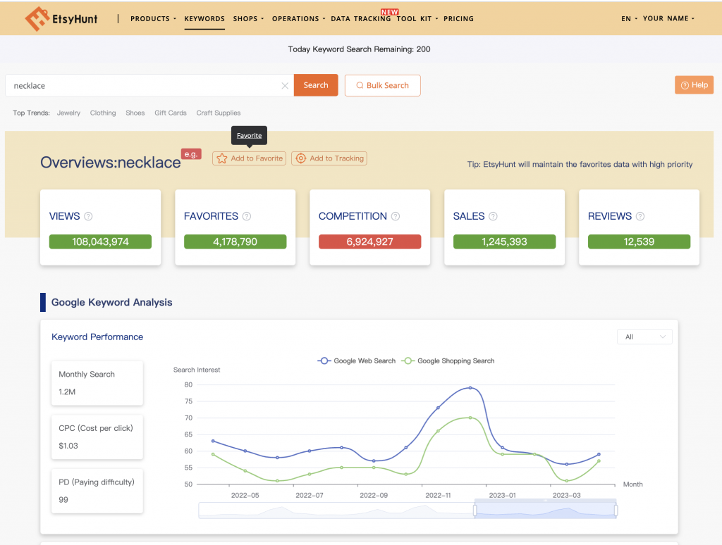Click the question mark icon beside SALES

(493, 217)
